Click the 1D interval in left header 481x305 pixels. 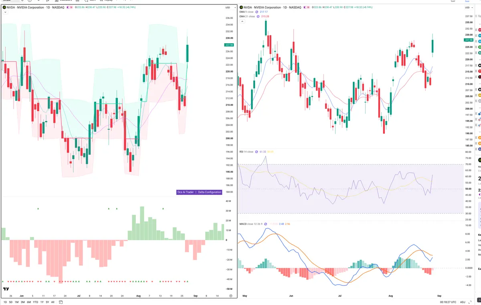tap(48, 8)
